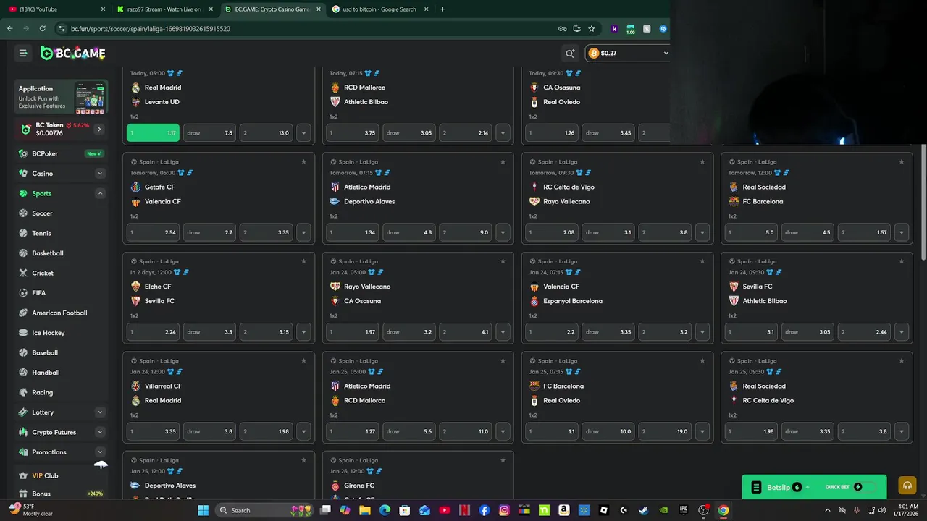This screenshot has height=521, width=927.
Task: Click the Racing icon in the sidebar
Action: [x=22, y=392]
